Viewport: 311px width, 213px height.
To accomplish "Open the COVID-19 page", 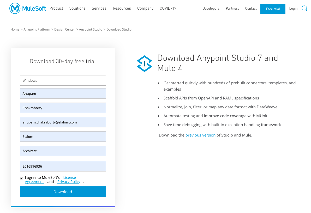I will (x=168, y=8).
